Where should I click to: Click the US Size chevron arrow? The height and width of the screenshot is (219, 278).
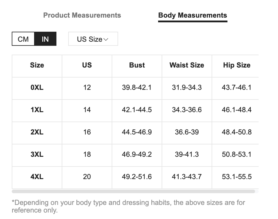click(x=106, y=39)
